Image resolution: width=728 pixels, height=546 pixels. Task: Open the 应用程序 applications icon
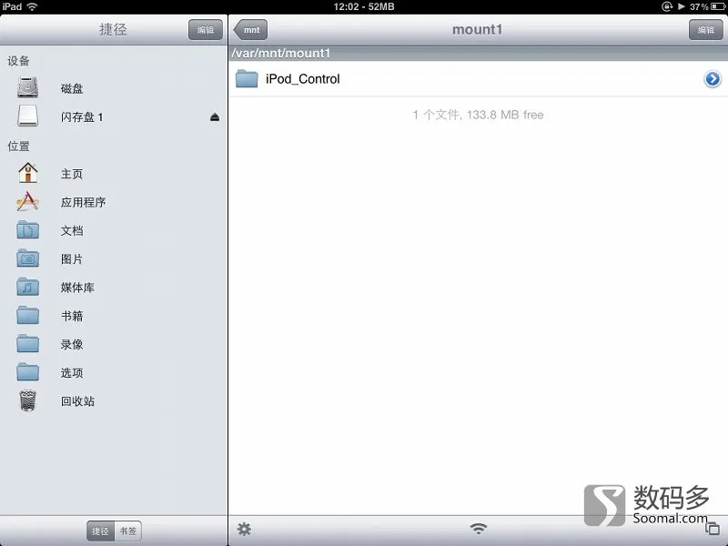coord(28,201)
